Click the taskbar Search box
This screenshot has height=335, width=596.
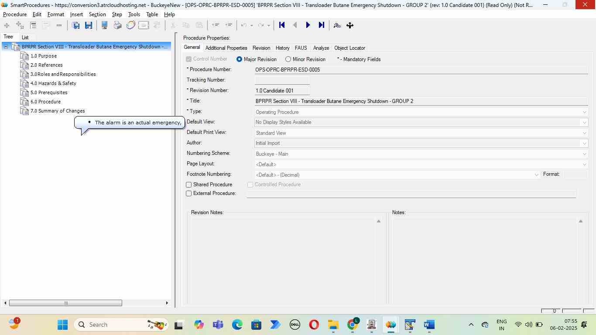point(121,325)
